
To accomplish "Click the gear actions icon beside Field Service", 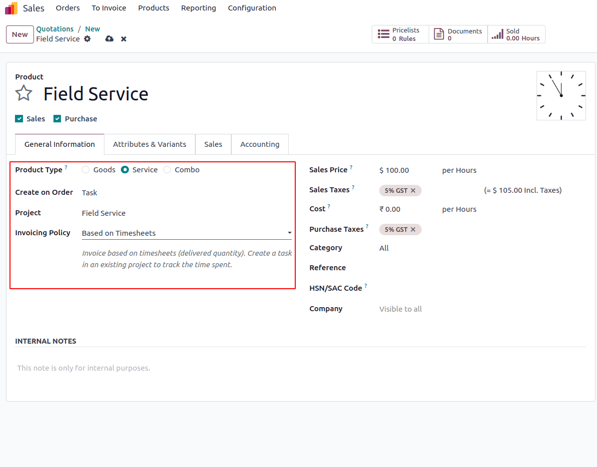I will tap(87, 39).
